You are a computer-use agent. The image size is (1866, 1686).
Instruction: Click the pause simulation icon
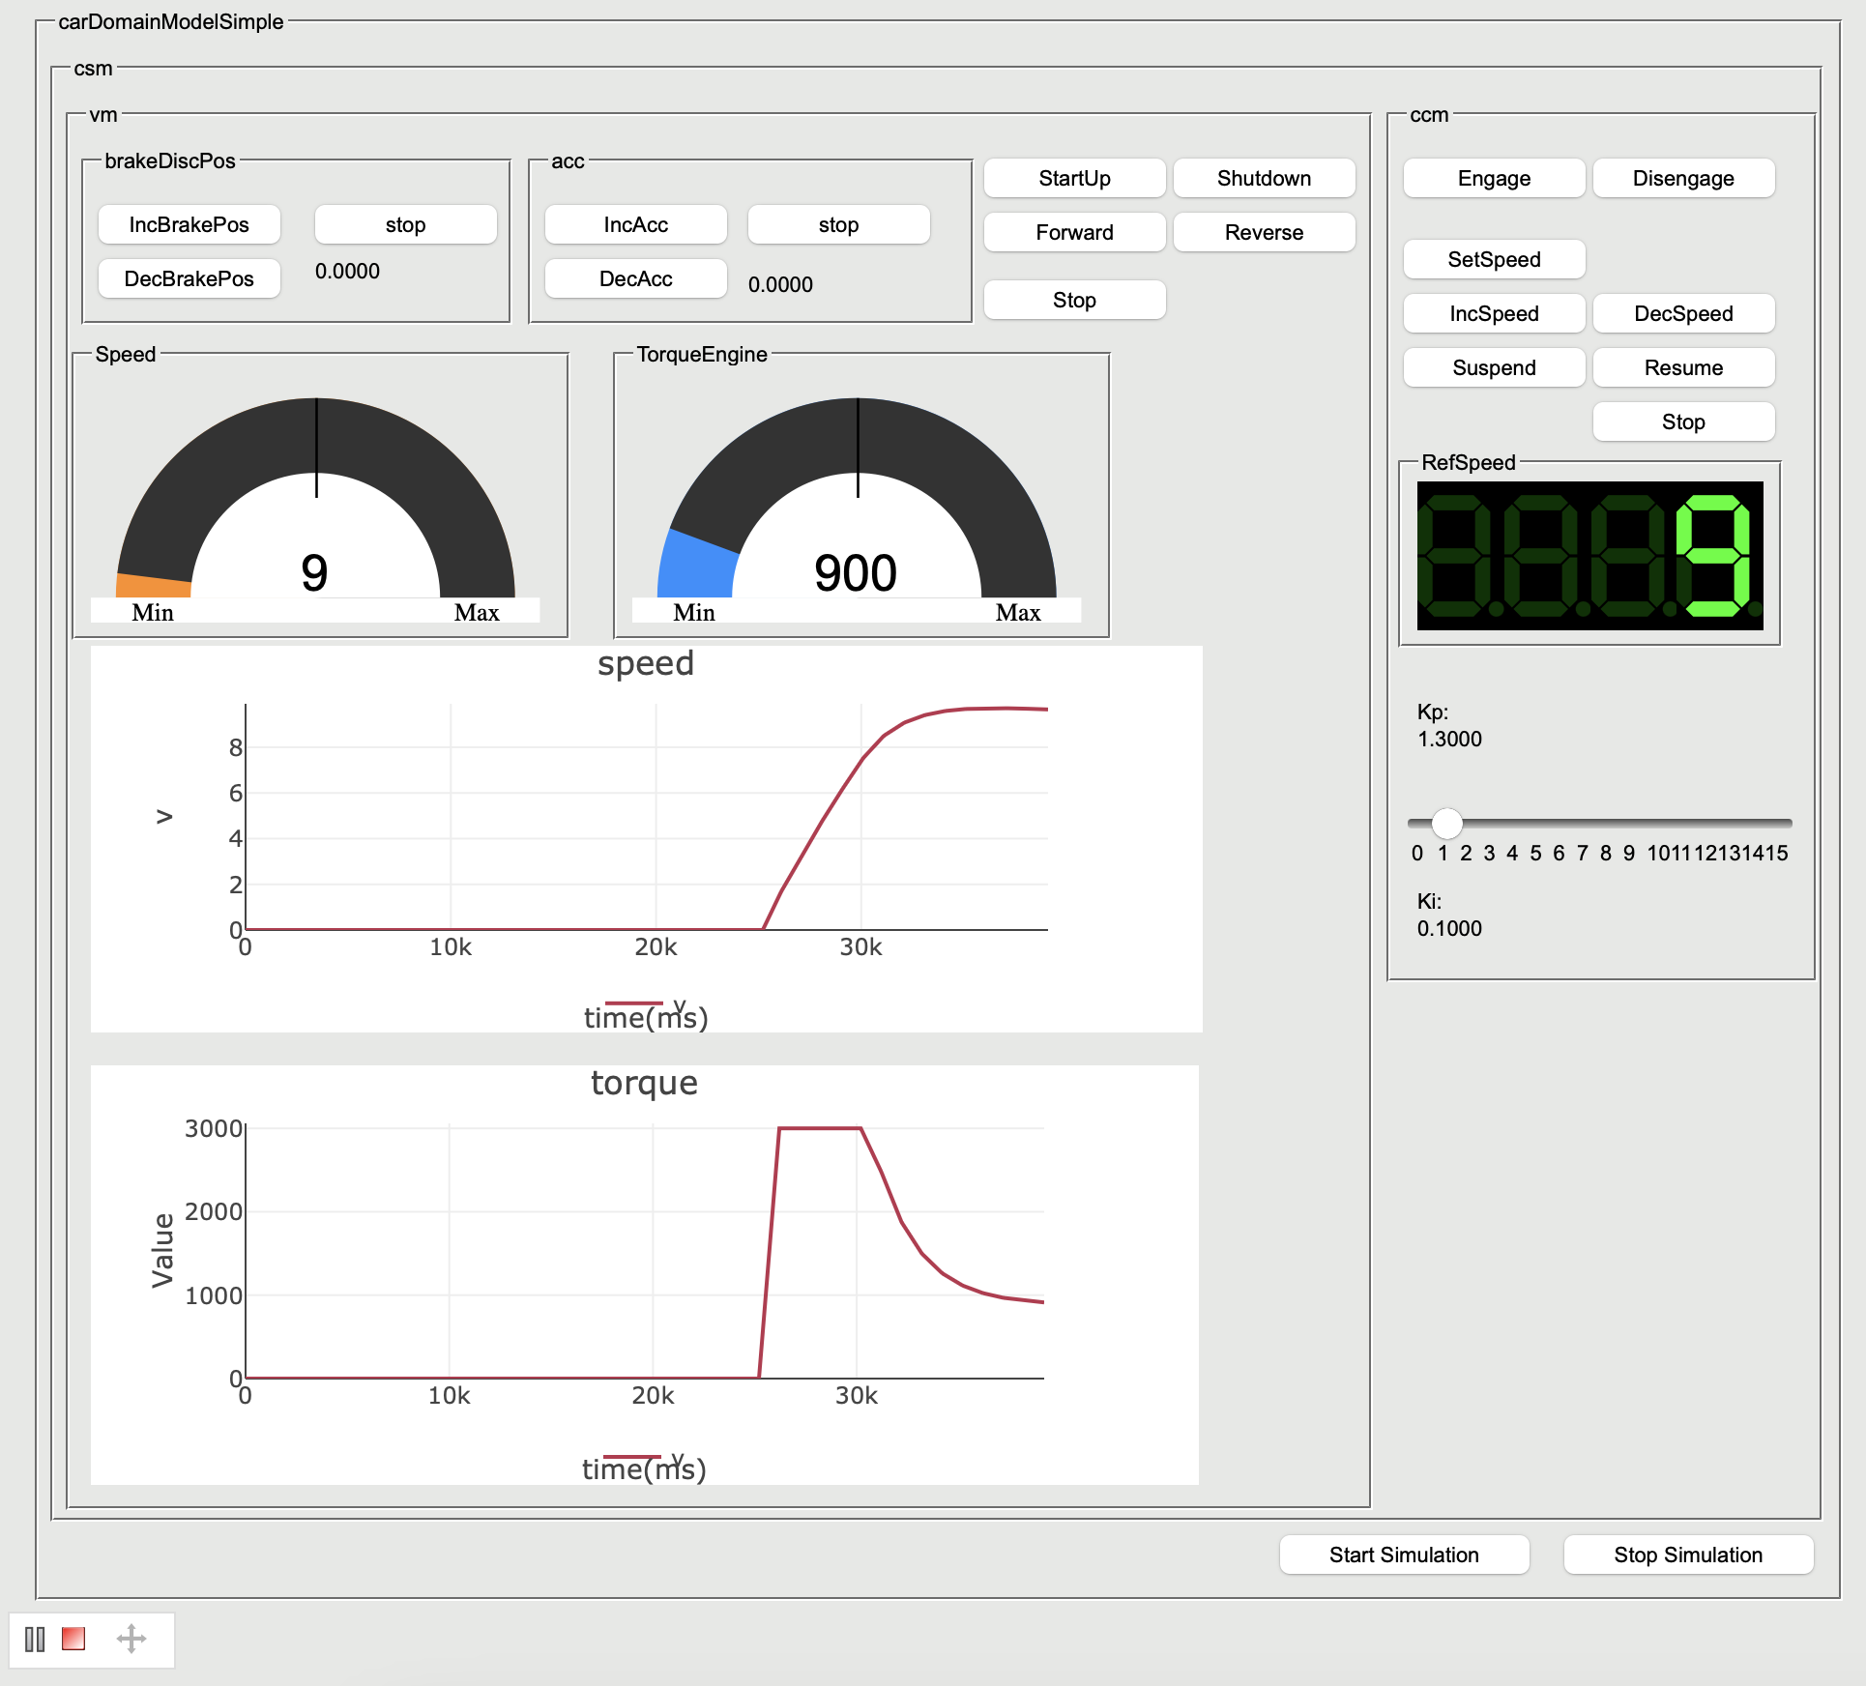(35, 1640)
